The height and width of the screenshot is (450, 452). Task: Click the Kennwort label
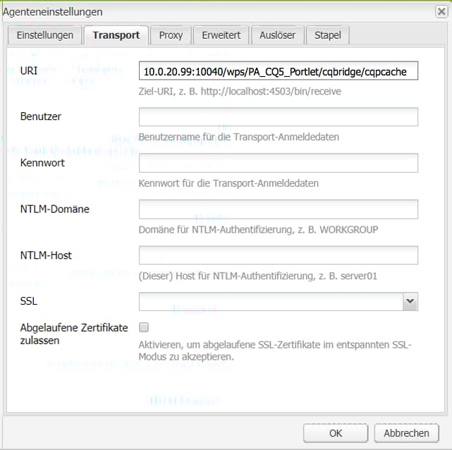pyautogui.click(x=42, y=163)
